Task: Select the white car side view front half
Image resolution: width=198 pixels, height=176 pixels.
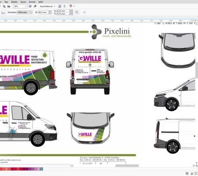Action: click(175, 94)
